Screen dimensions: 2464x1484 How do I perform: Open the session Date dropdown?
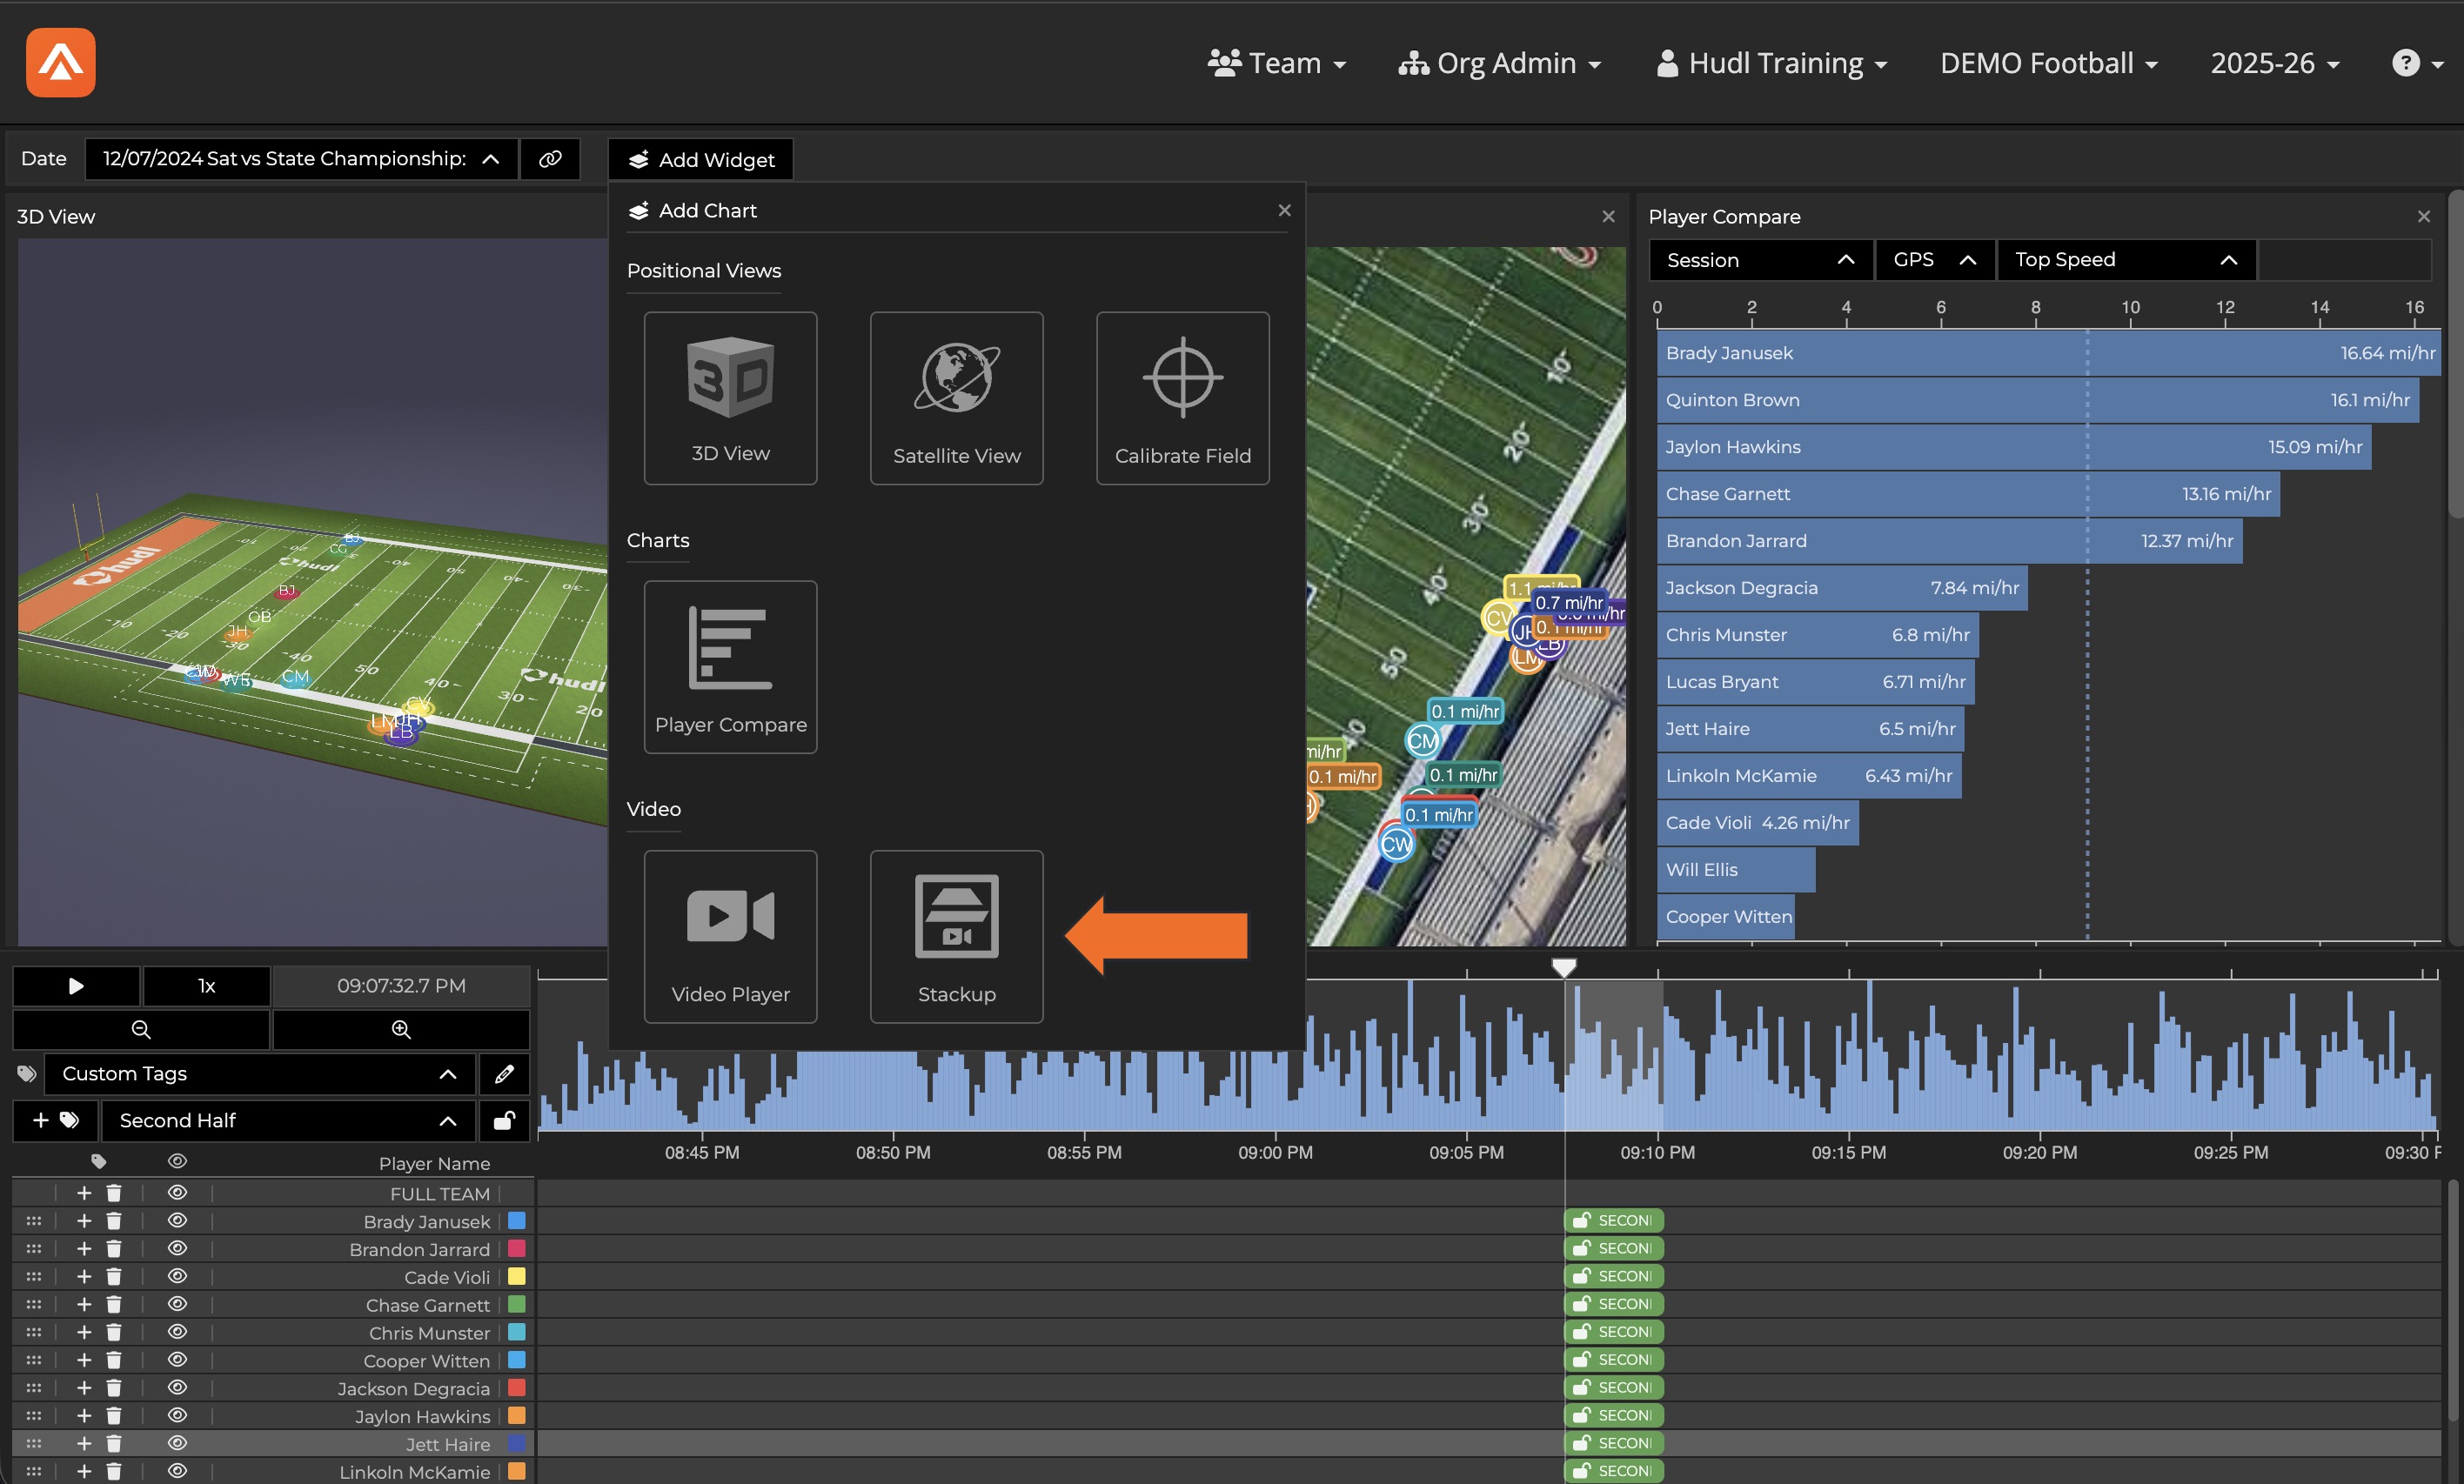301,159
